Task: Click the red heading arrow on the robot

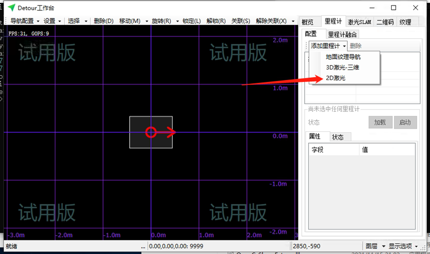Action: click(170, 132)
